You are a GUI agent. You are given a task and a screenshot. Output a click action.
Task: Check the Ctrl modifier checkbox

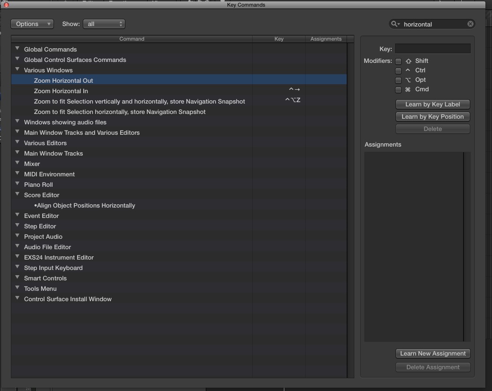click(x=398, y=70)
